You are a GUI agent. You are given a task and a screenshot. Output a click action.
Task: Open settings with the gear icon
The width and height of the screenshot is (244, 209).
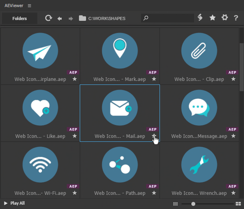point(225,17)
